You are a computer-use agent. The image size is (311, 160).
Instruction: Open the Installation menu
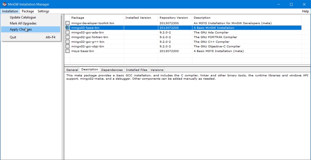[10, 11]
